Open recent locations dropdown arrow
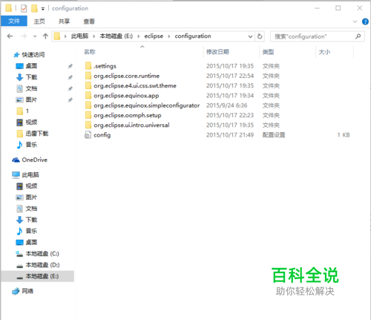Viewport: 371px width, 320px height. [35, 36]
